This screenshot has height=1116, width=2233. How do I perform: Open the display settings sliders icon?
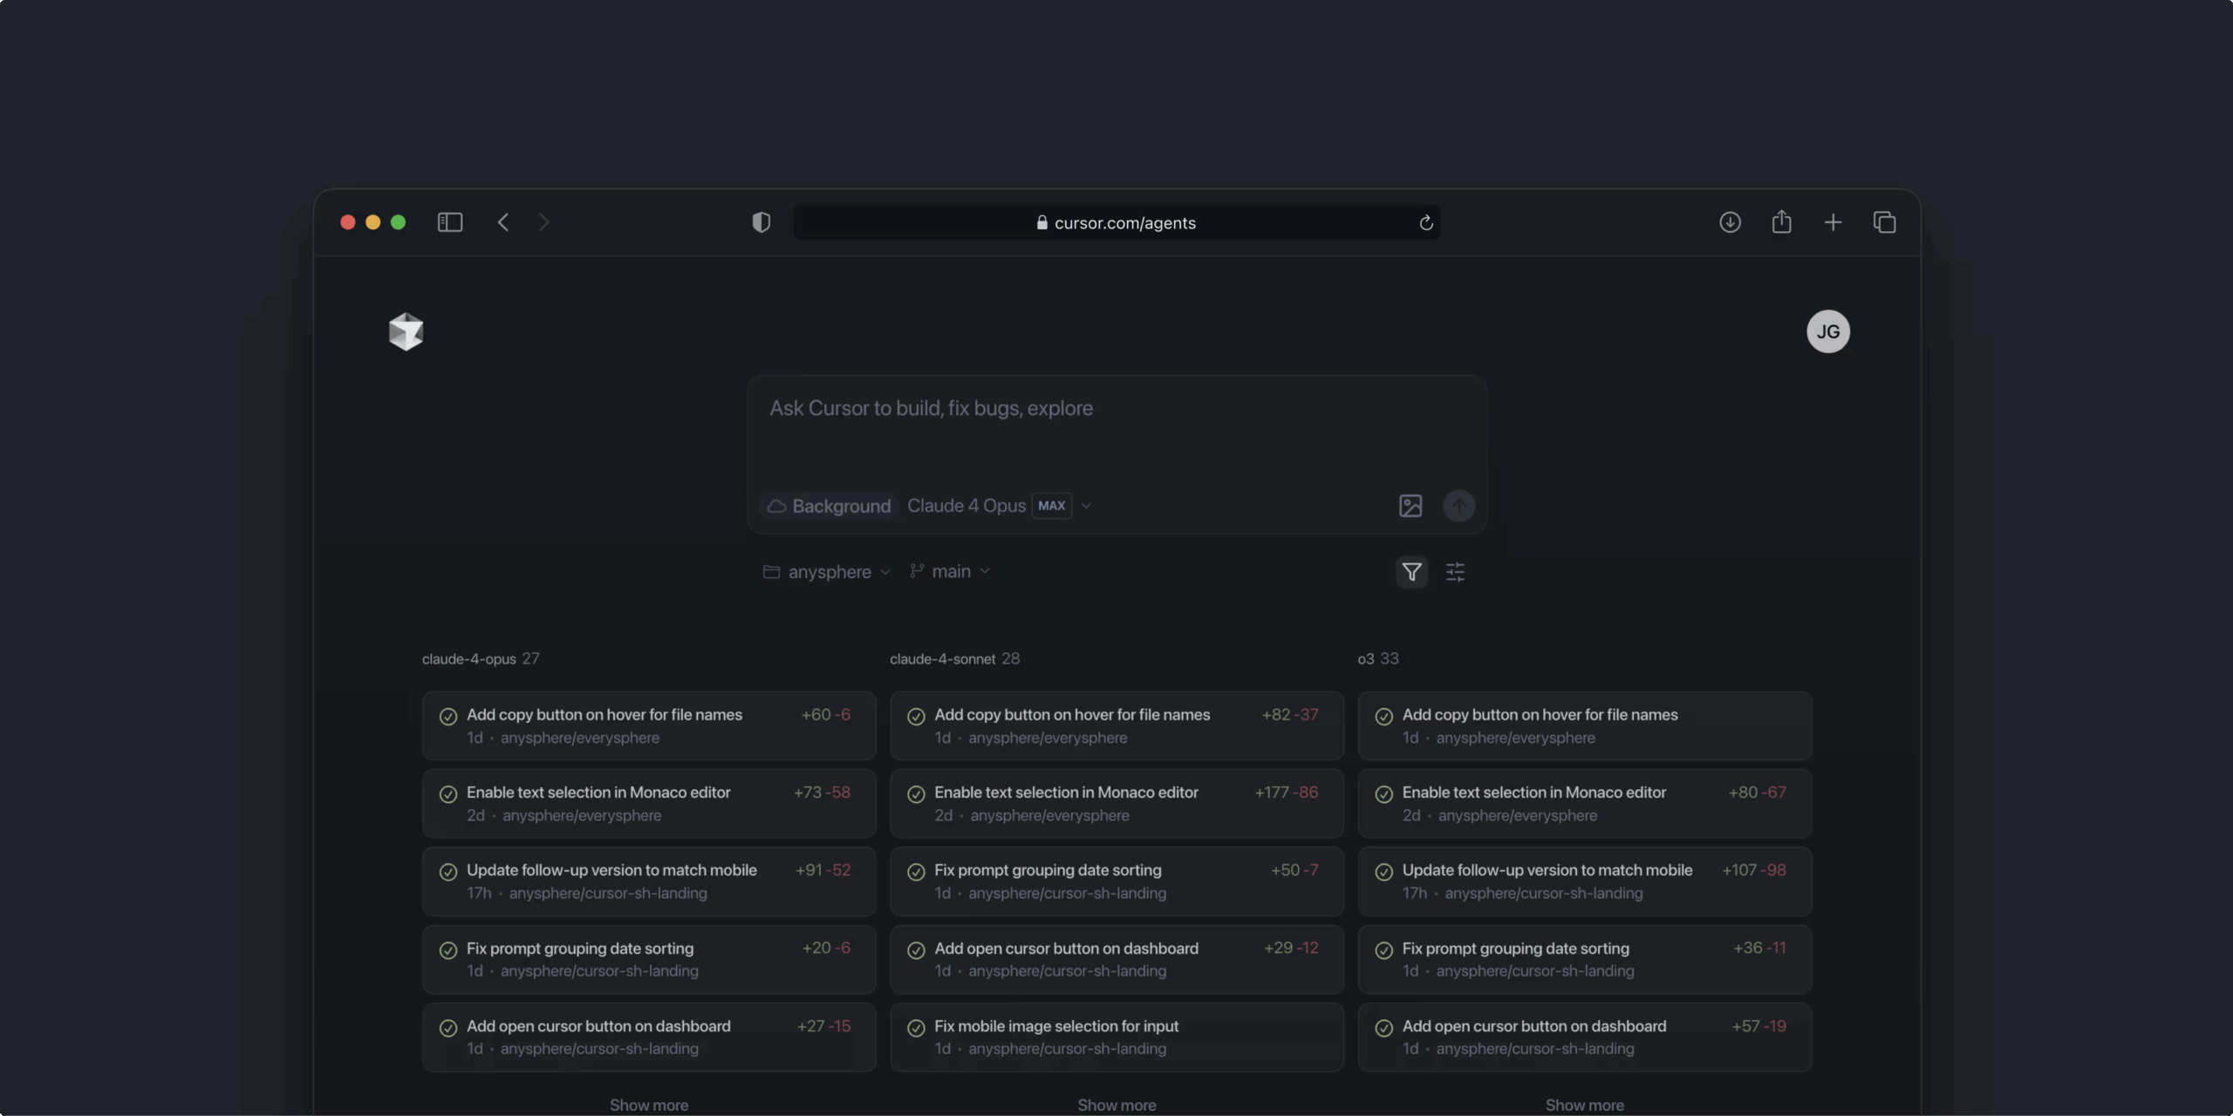(1455, 572)
